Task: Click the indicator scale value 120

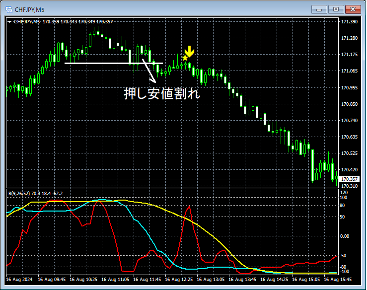Action: 344,193
